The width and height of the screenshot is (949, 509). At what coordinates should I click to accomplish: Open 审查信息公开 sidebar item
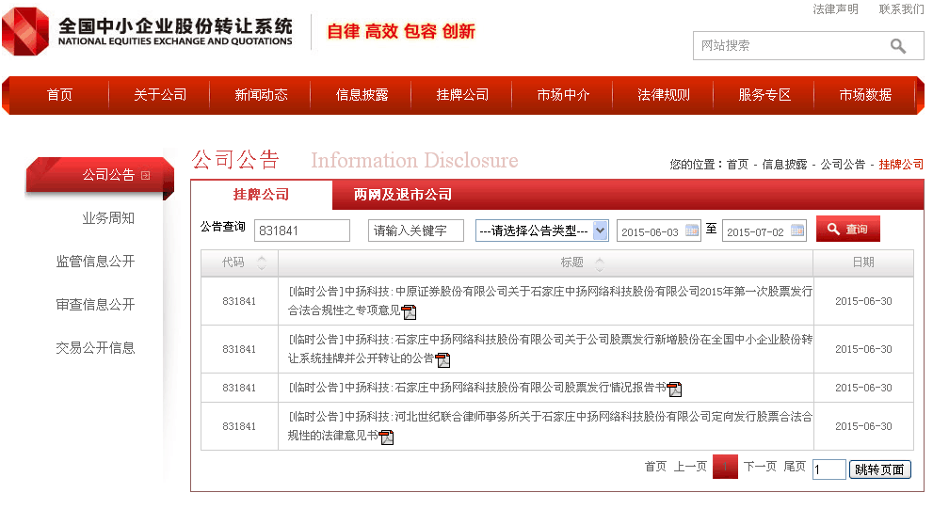point(95,305)
